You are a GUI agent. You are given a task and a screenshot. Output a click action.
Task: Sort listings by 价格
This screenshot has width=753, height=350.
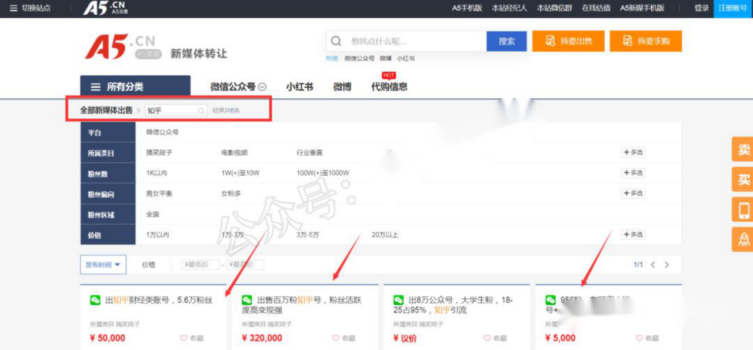pyautogui.click(x=148, y=265)
